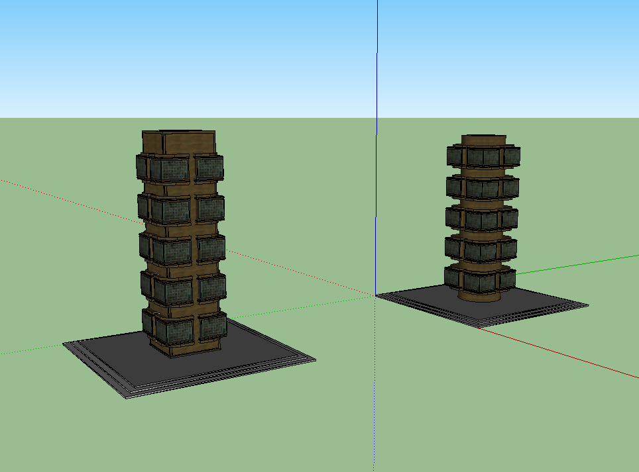Select the square brown tower model
Screen dimensions: 639x472
182,244
